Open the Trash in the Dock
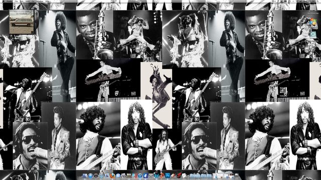 (x=236, y=175)
